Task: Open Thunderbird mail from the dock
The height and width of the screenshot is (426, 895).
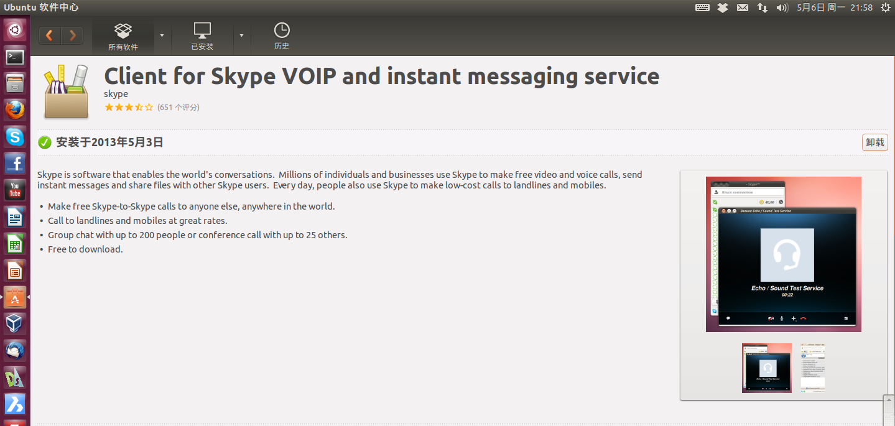Action: [15, 351]
